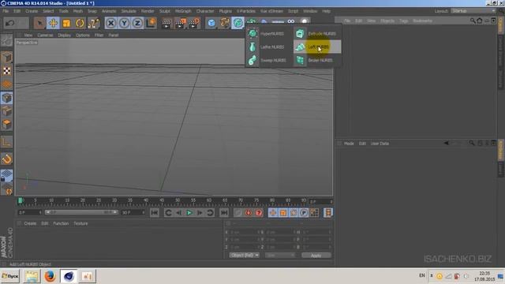Viewport: 505px width, 284px height.
Task: Choose Extrude NURBS from the popup
Action: point(317,33)
